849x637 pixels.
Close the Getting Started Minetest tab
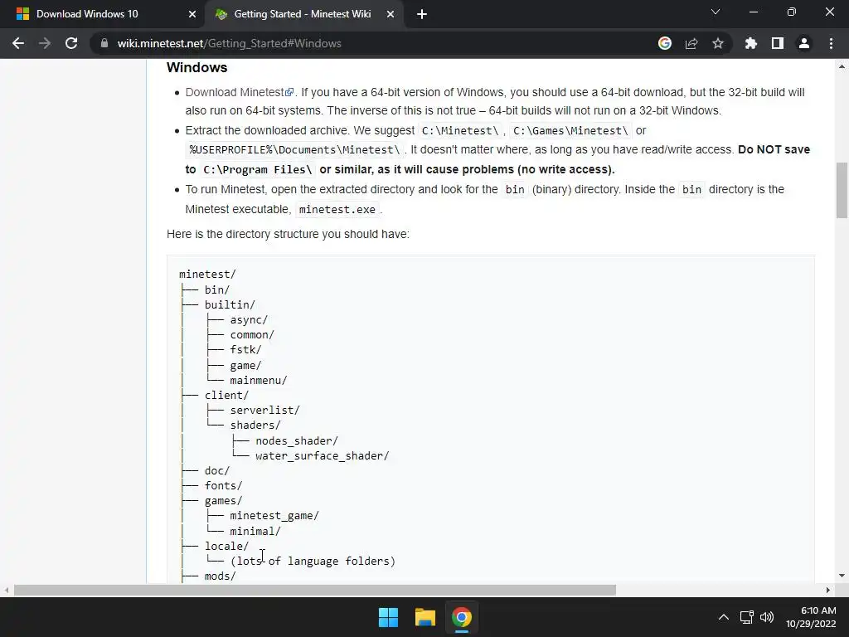tap(391, 14)
